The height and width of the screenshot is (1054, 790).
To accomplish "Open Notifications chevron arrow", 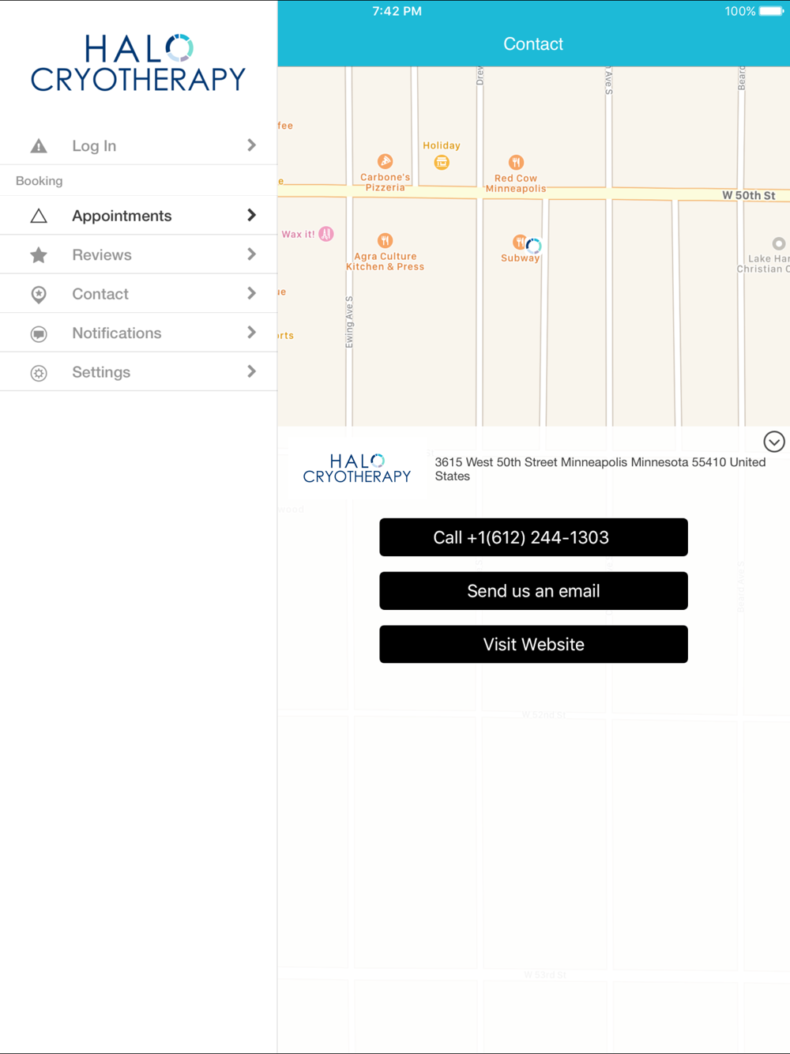I will coord(251,333).
